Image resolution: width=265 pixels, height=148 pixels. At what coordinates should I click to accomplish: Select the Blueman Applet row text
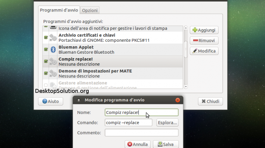click(86, 50)
